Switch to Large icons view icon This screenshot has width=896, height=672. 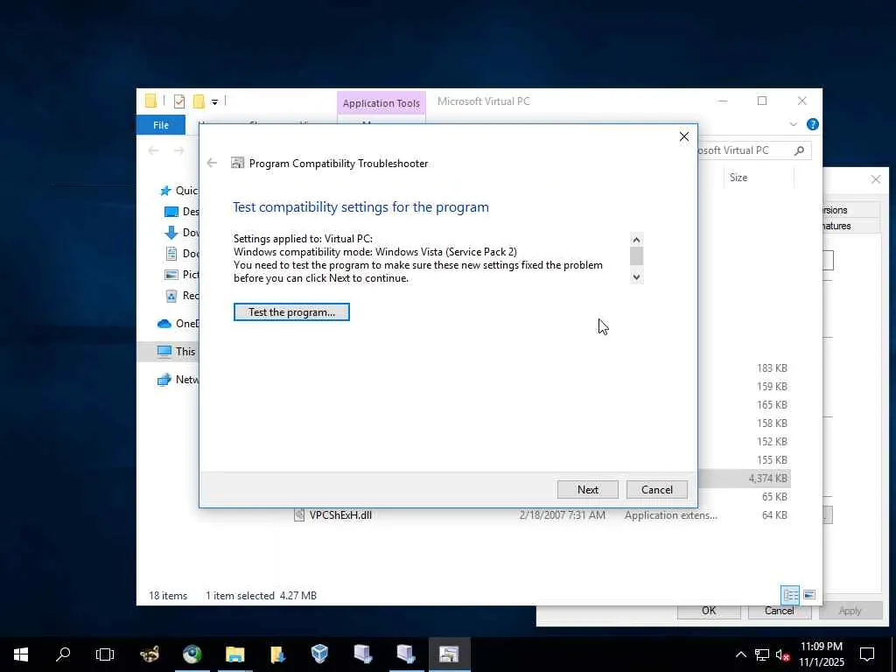[809, 595]
